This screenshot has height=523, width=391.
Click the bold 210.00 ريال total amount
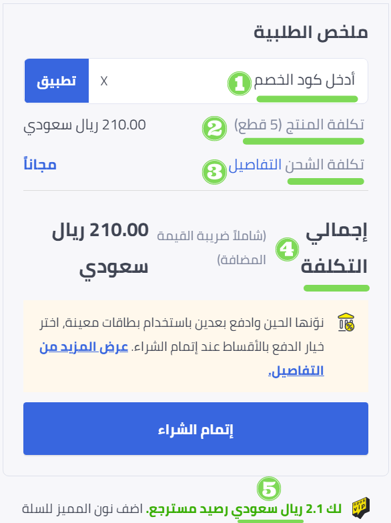tap(100, 248)
